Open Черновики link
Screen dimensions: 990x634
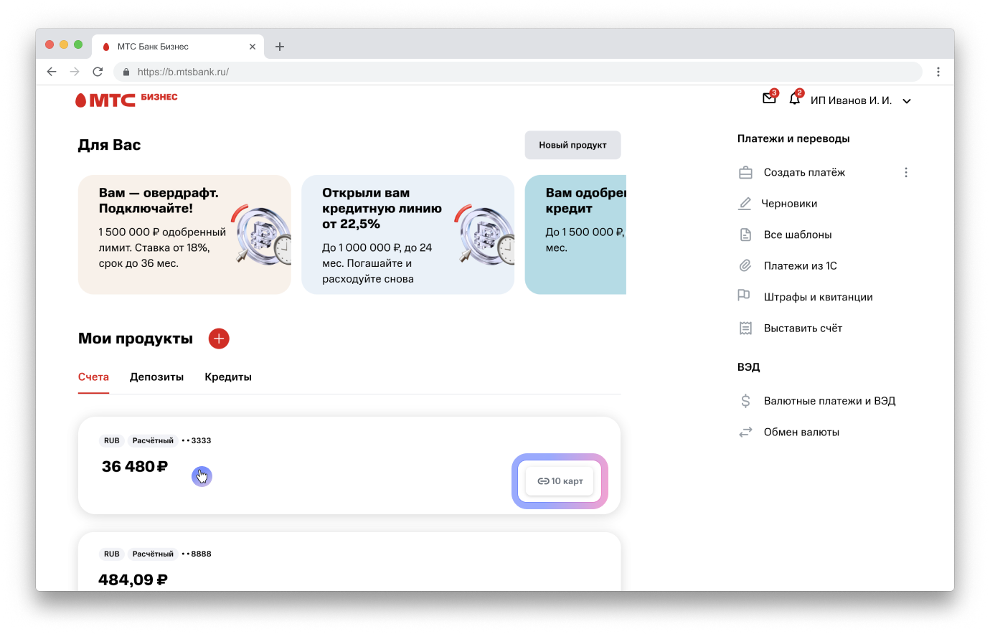pos(789,204)
